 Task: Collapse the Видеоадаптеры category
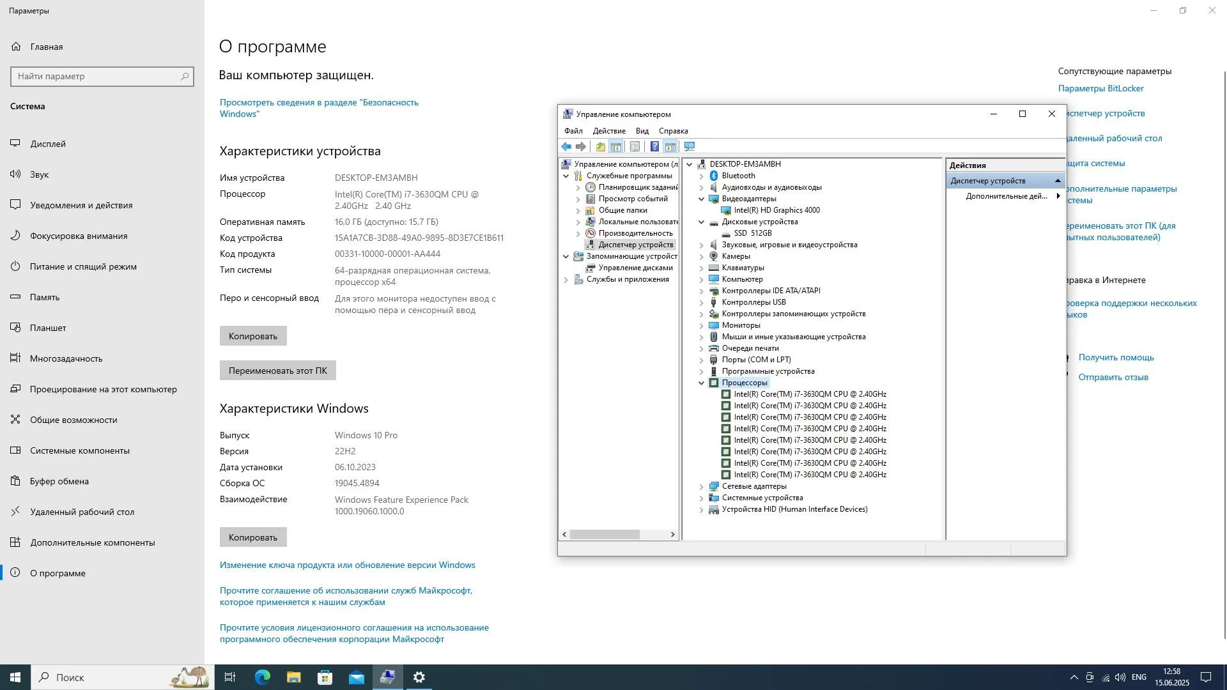tap(701, 199)
